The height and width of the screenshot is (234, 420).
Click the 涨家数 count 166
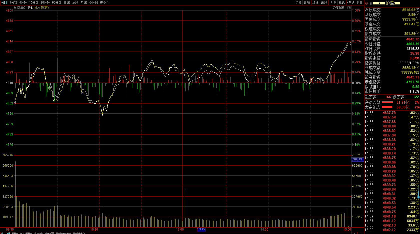(388, 97)
